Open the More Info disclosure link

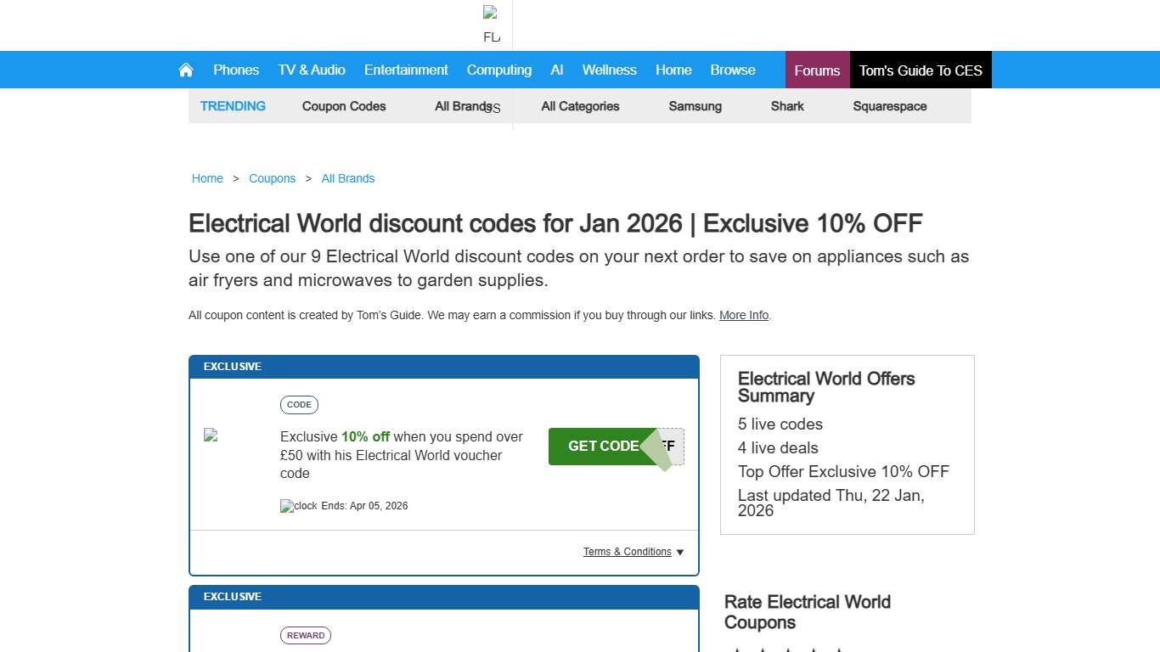[x=743, y=315]
